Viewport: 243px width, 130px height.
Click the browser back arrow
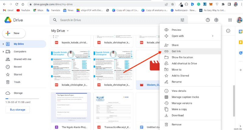click(x=4, y=4)
